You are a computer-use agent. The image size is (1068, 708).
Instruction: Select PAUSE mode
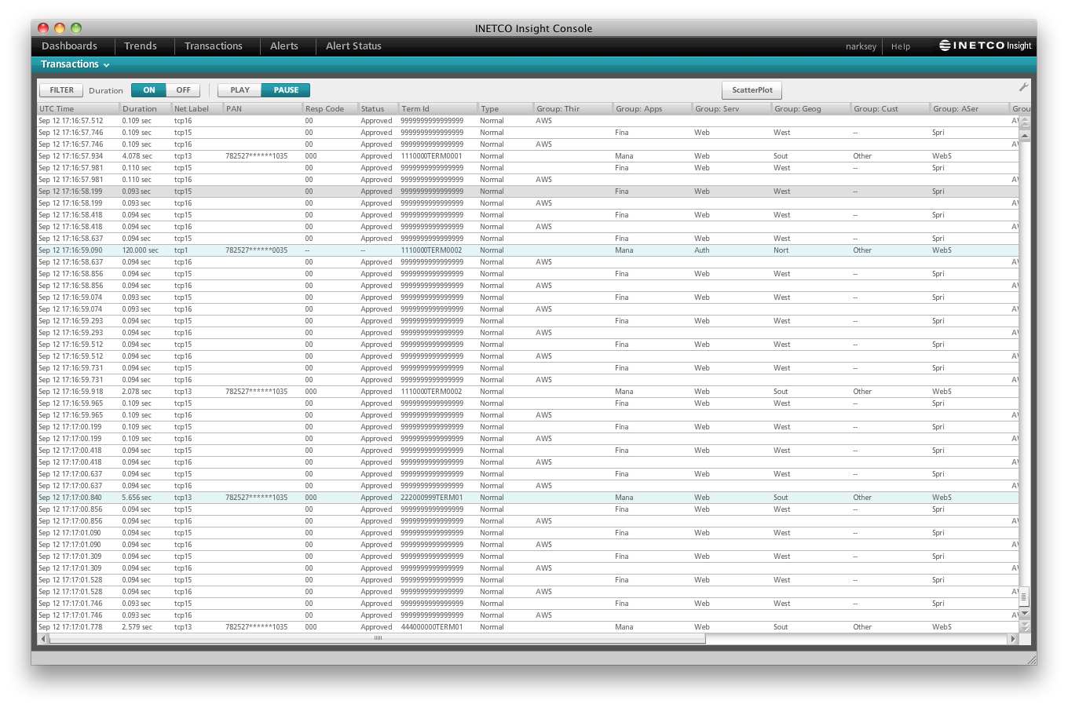[x=286, y=90]
